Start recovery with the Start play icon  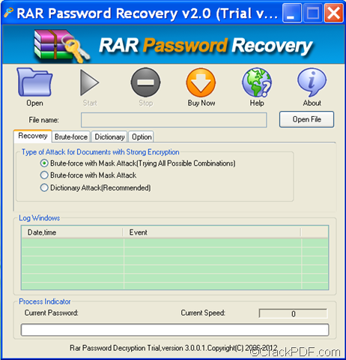pos(89,82)
